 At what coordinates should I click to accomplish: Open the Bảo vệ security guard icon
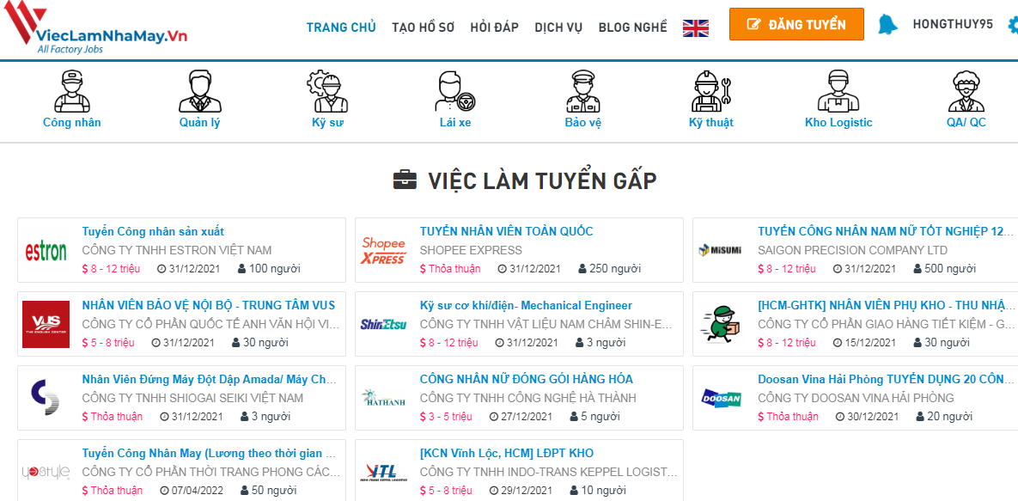583,92
